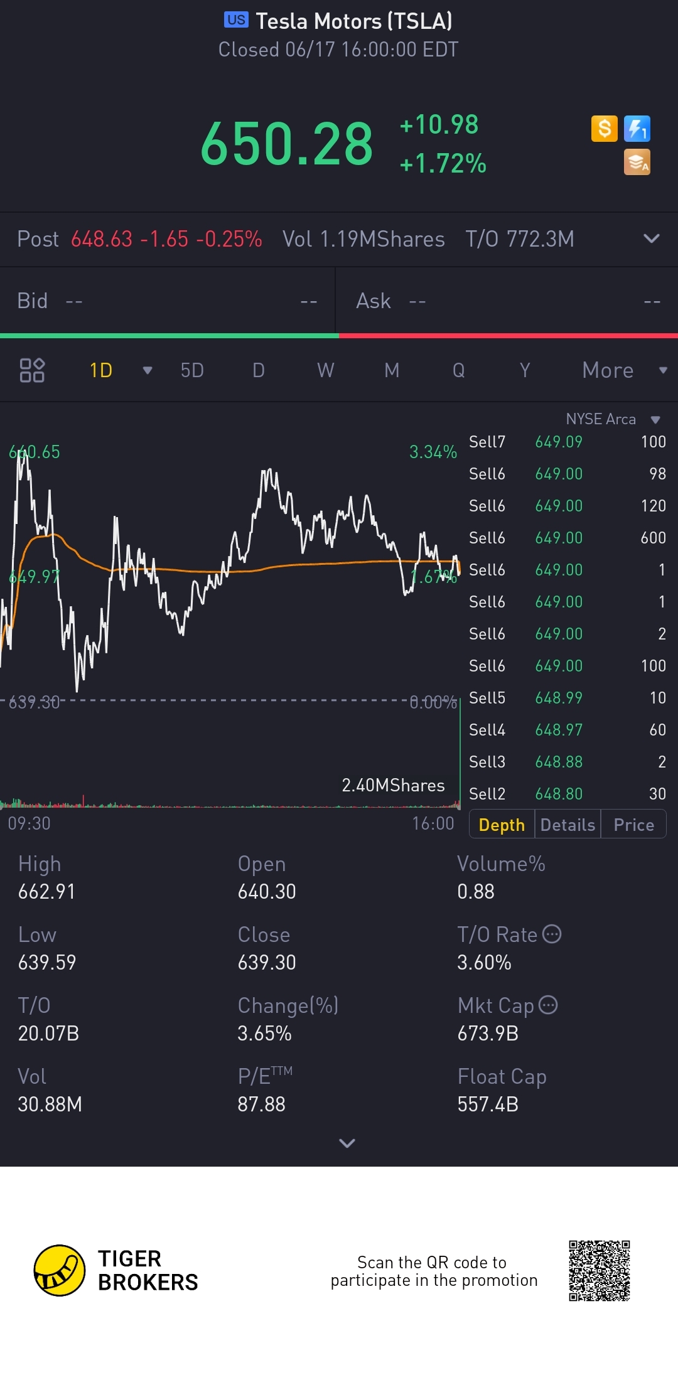Select the Sell4 648.97 depth row

568,730
